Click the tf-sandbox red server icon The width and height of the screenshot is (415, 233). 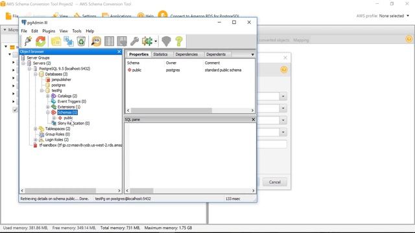point(35,145)
